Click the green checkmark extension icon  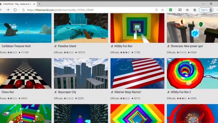pyautogui.click(x=170, y=10)
